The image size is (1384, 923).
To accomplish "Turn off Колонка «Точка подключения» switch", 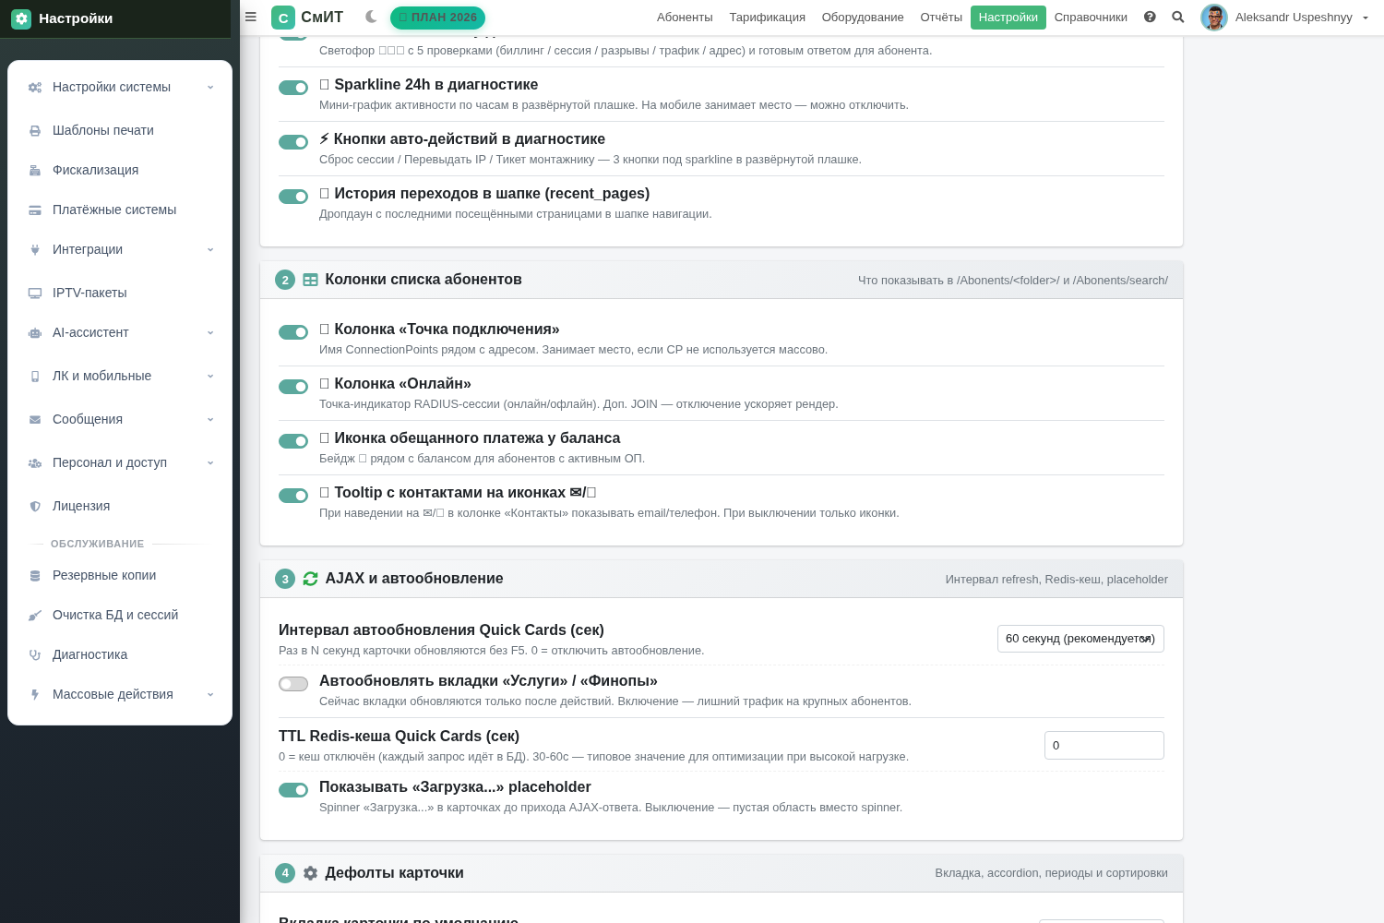I will coord(293,332).
